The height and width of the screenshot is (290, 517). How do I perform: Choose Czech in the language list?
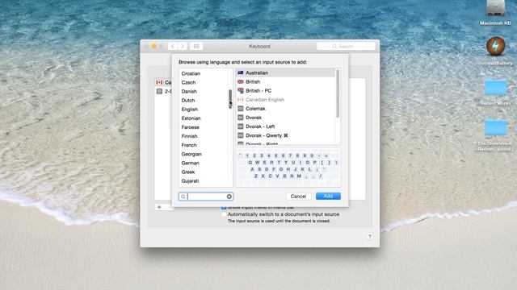(x=188, y=82)
